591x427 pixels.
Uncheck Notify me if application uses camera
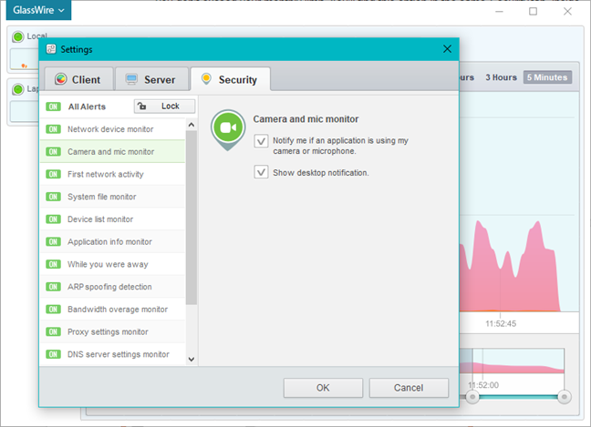tap(261, 141)
